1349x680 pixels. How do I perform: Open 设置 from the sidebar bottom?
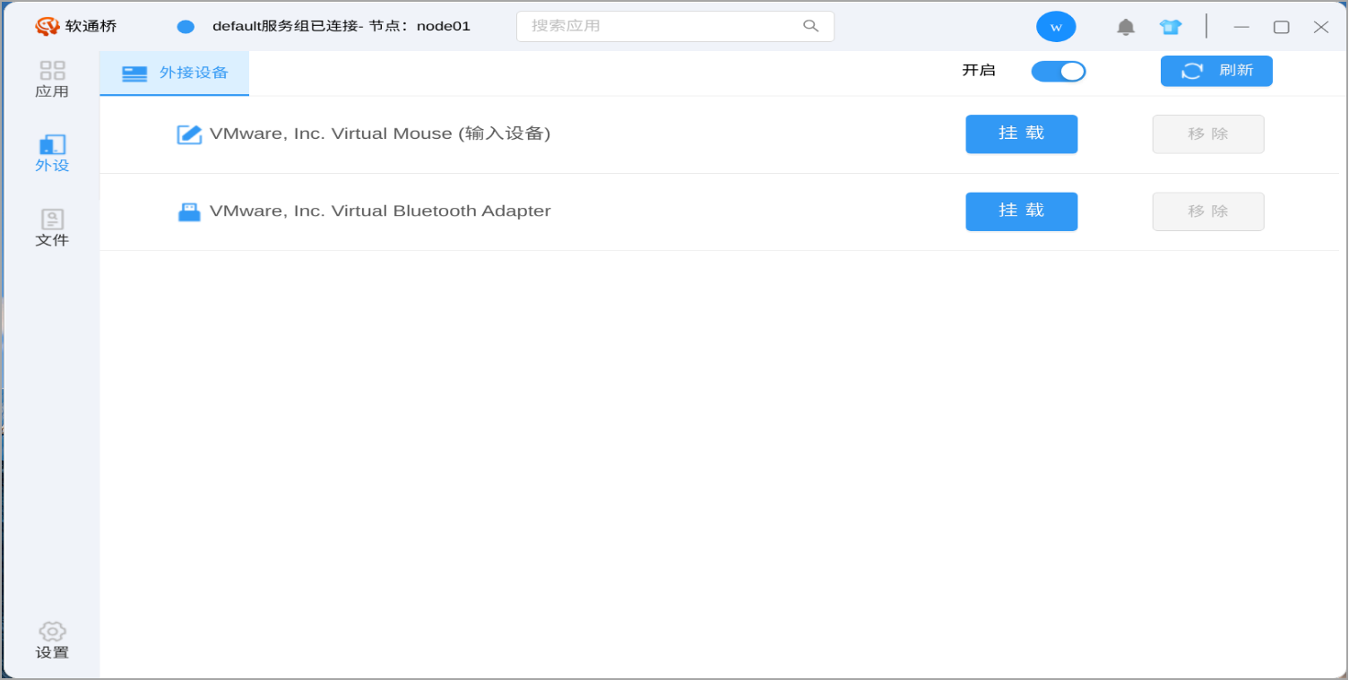[52, 641]
